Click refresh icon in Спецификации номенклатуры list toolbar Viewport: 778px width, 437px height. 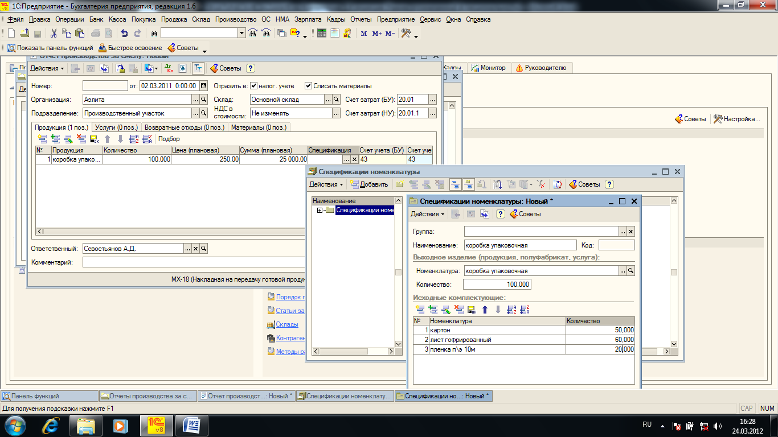coord(558,184)
